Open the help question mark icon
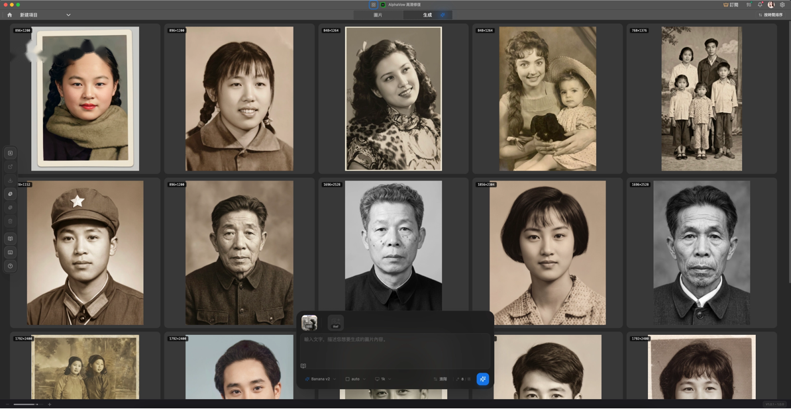 point(11,265)
